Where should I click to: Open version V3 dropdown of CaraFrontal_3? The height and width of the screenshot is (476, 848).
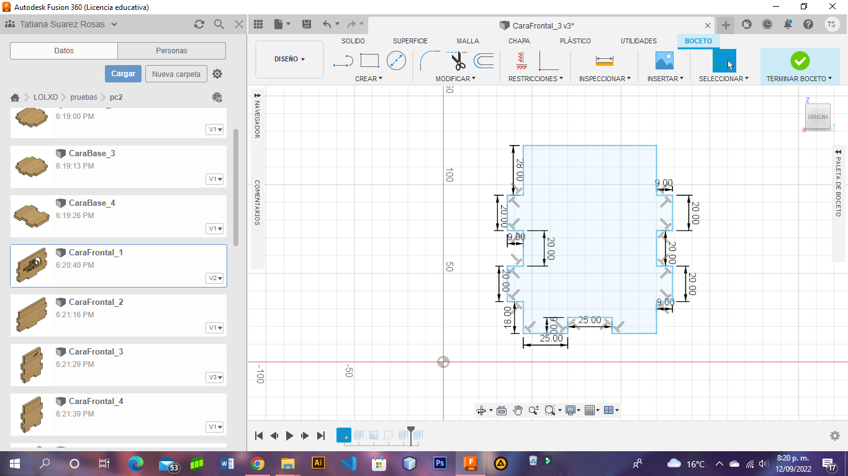pos(215,377)
